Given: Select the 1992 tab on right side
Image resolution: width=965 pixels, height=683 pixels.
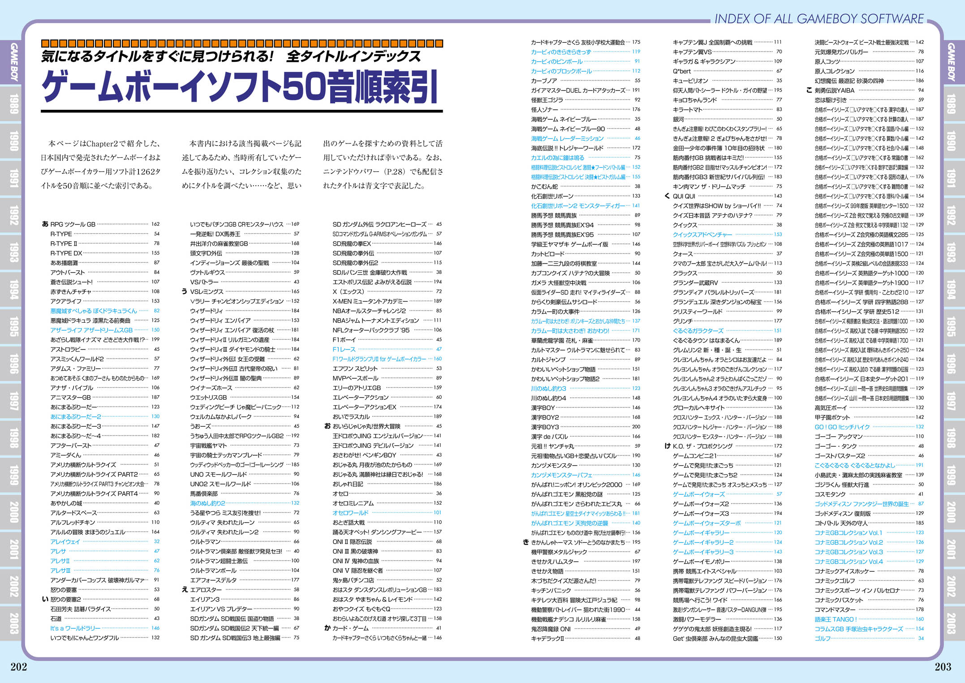Looking at the screenshot, I should tap(951, 215).
